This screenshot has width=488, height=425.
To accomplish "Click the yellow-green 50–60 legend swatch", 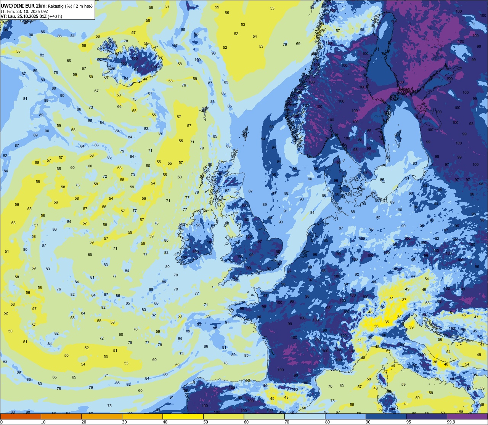I will pos(223,417).
